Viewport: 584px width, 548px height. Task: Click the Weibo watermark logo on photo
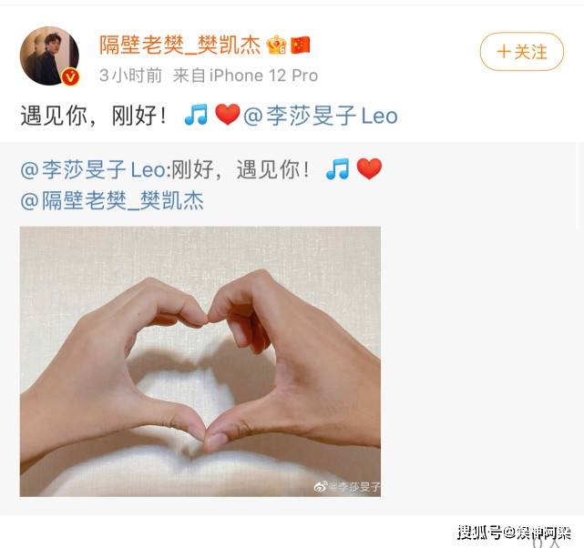tap(321, 486)
